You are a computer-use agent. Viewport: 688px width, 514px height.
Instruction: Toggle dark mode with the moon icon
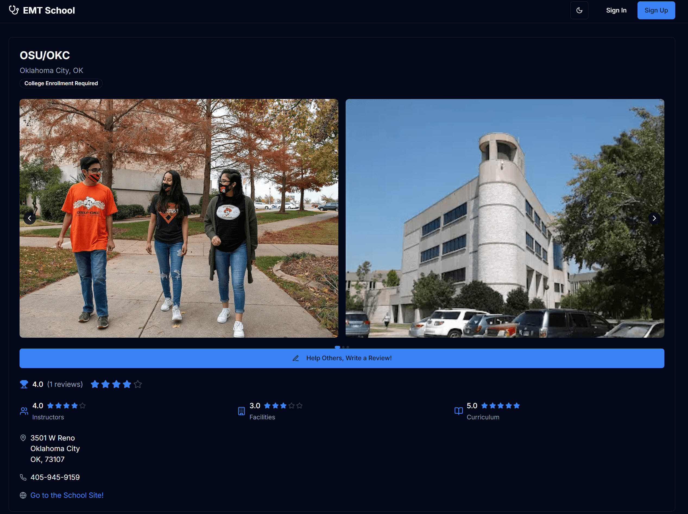pyautogui.click(x=579, y=10)
